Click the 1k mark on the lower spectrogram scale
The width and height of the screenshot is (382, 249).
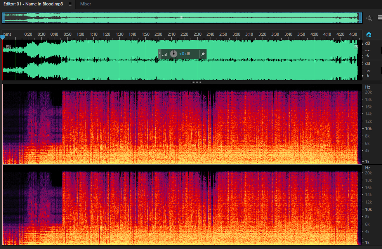[367, 242]
